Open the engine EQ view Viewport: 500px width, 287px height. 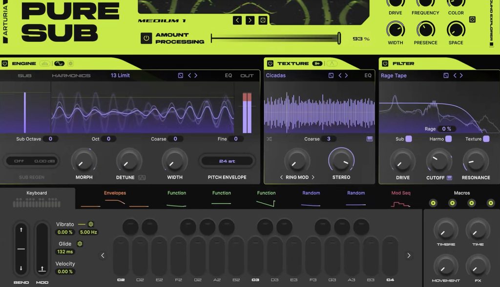click(229, 76)
